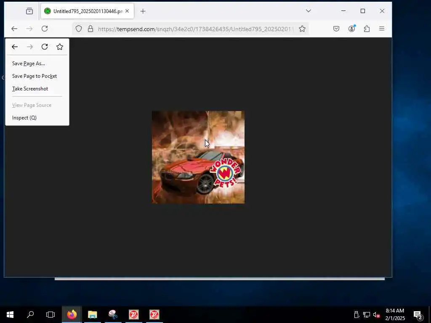The width and height of the screenshot is (431, 323).
Task: Open the Save to Pocket toolbar button
Action: (x=336, y=29)
